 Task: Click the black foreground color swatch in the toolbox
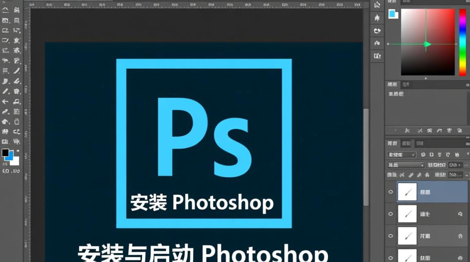(x=5, y=153)
